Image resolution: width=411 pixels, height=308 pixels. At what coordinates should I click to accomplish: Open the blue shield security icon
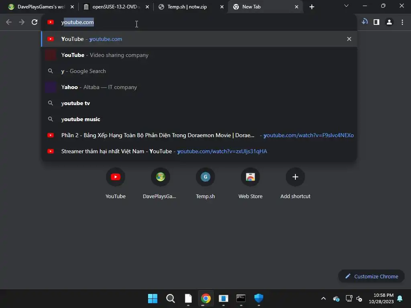(x=259, y=298)
